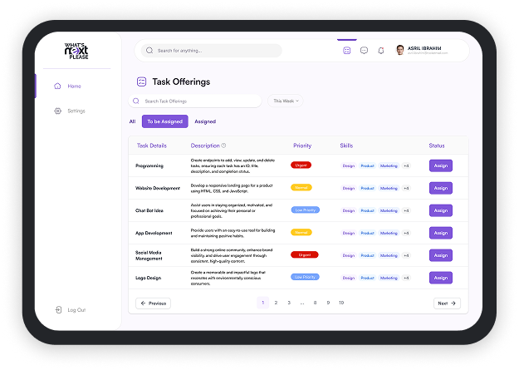519x370 pixels.
Task: Open the chat messages icon
Action: pyautogui.click(x=364, y=51)
